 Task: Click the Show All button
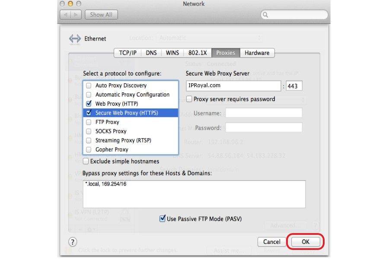coord(101,15)
